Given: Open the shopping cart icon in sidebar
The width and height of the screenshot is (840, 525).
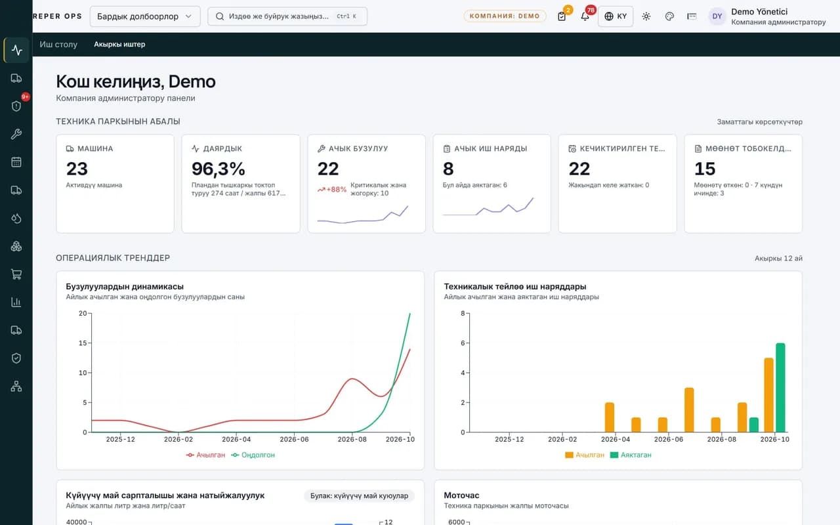Looking at the screenshot, I should coord(16,274).
